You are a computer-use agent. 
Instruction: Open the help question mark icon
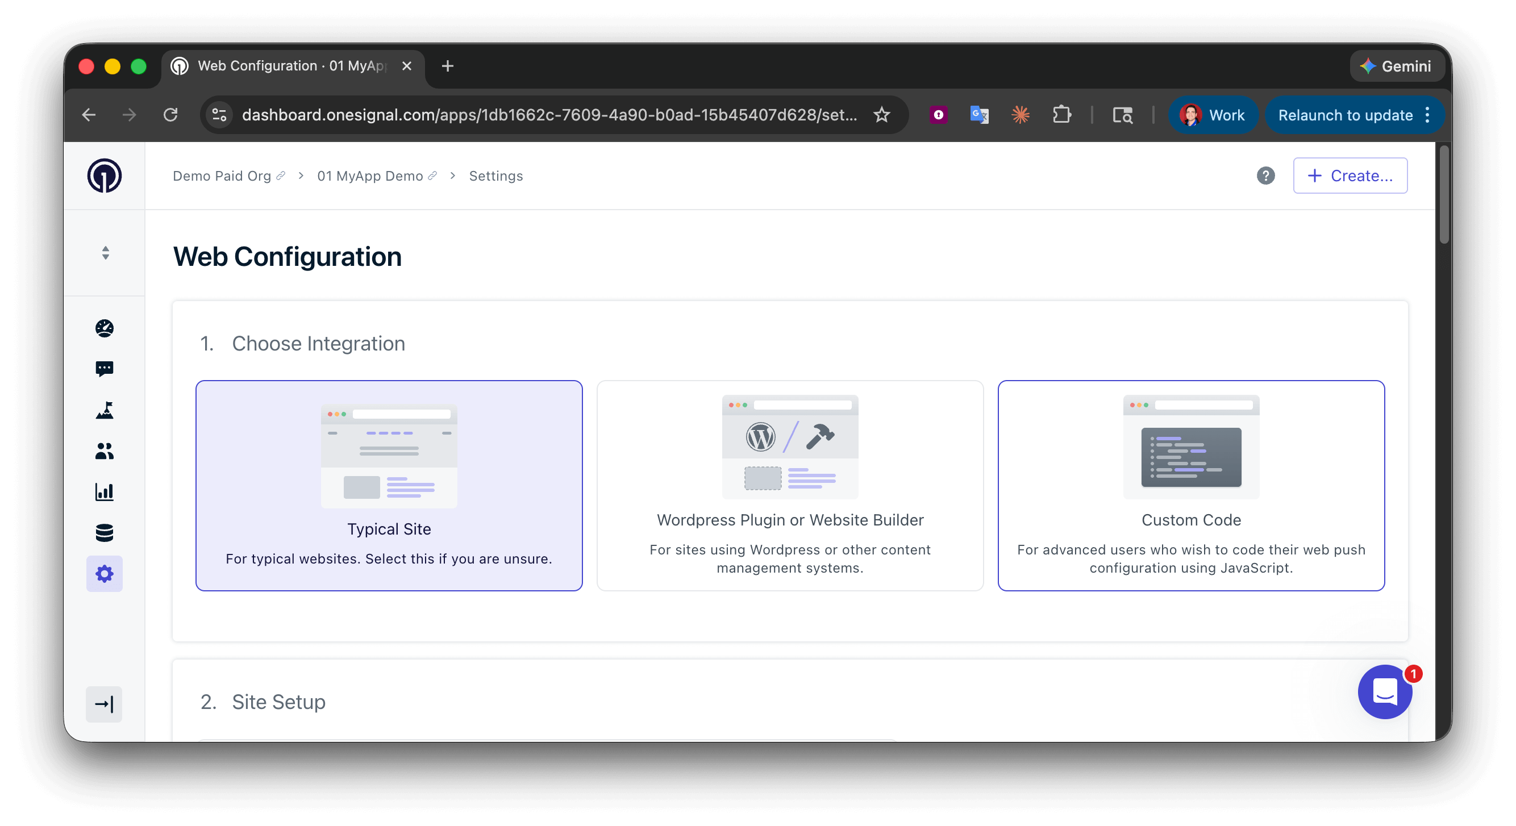coord(1267,176)
